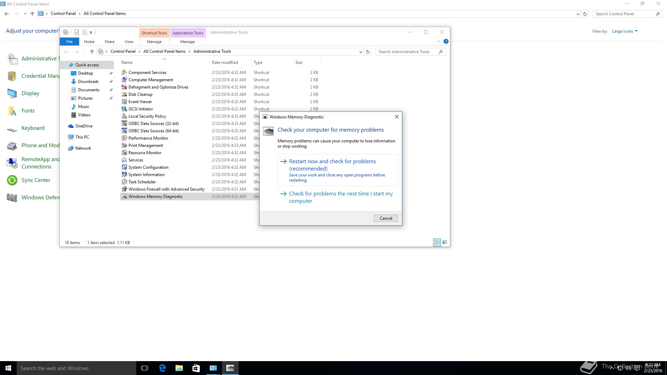Select Downloads in navigation pane

pos(88,82)
